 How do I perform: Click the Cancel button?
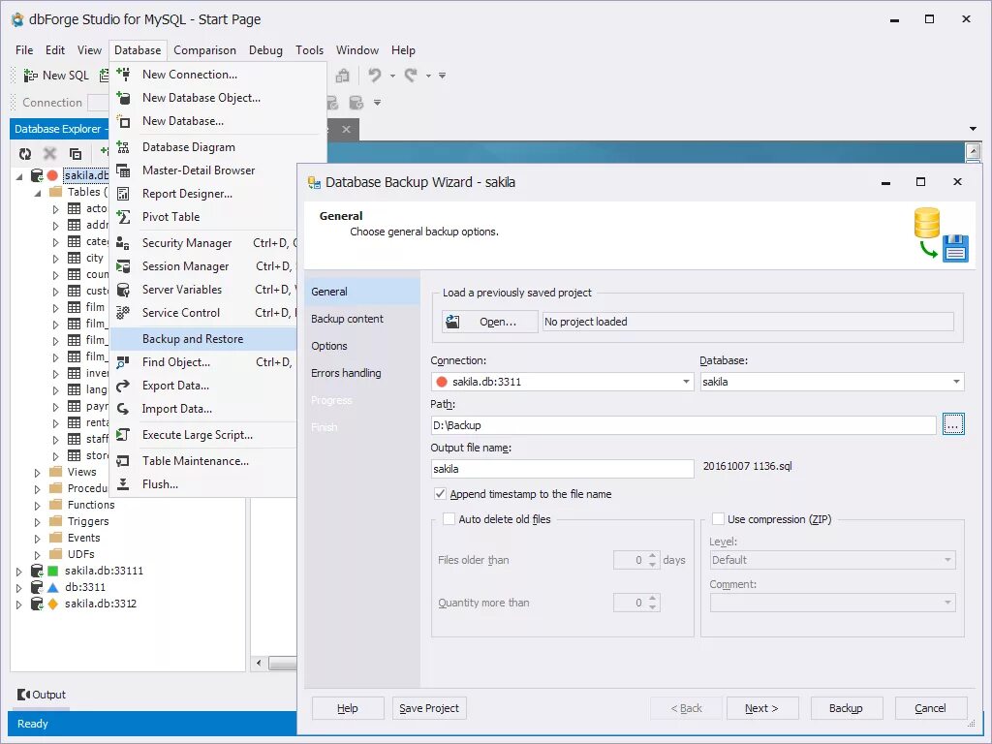(930, 708)
